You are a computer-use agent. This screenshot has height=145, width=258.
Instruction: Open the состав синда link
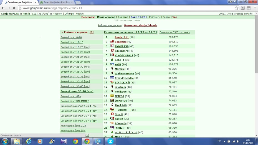click(x=126, y=20)
